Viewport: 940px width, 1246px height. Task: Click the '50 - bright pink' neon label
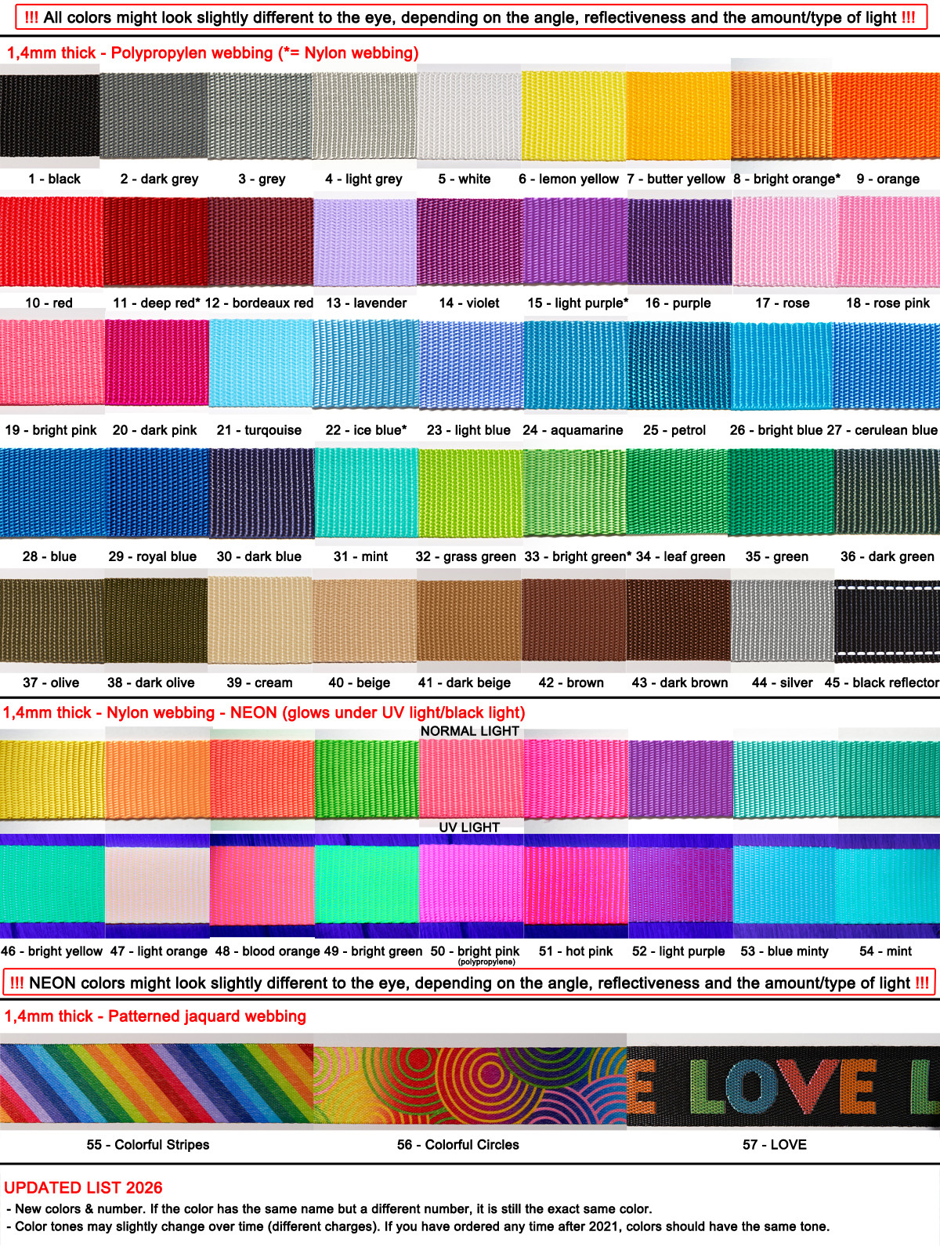pyautogui.click(x=475, y=951)
